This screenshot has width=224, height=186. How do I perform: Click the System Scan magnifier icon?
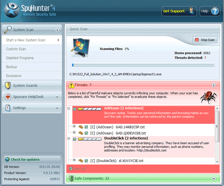[x=8, y=30]
